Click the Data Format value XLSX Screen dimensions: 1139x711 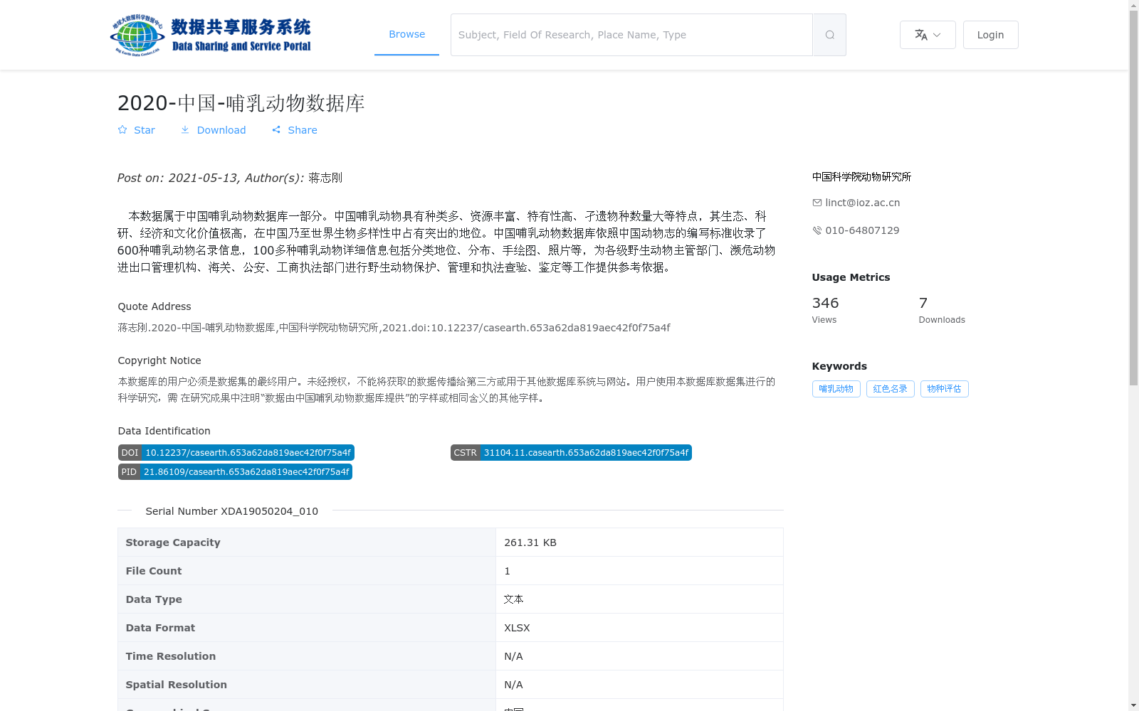[517, 628]
